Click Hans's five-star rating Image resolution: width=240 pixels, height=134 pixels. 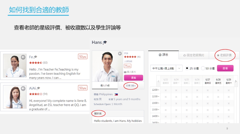tap(130, 57)
